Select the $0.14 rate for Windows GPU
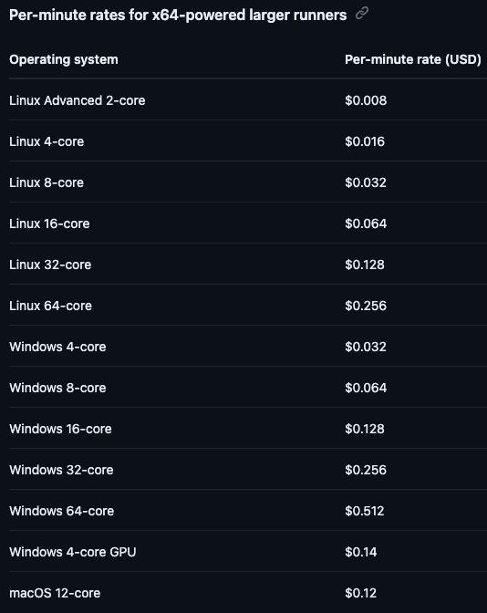The width and height of the screenshot is (487, 613). click(361, 552)
